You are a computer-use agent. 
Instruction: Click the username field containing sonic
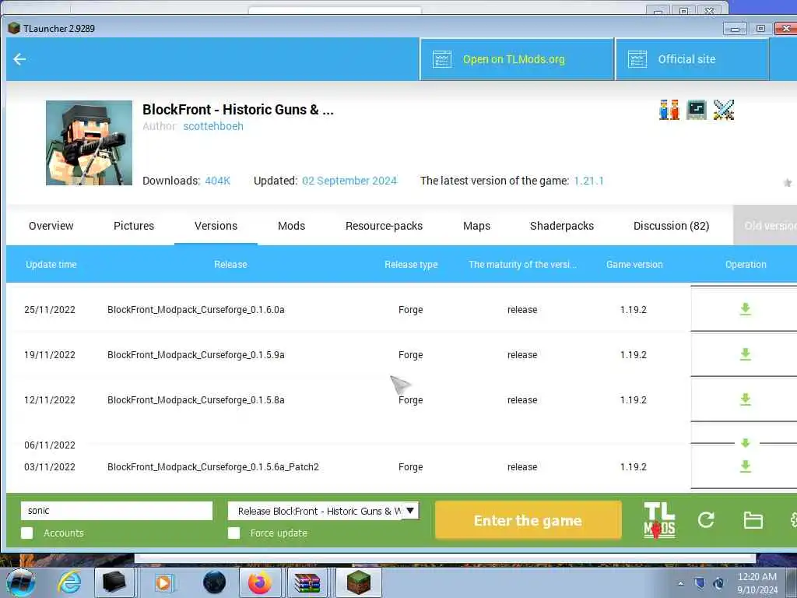point(117,511)
